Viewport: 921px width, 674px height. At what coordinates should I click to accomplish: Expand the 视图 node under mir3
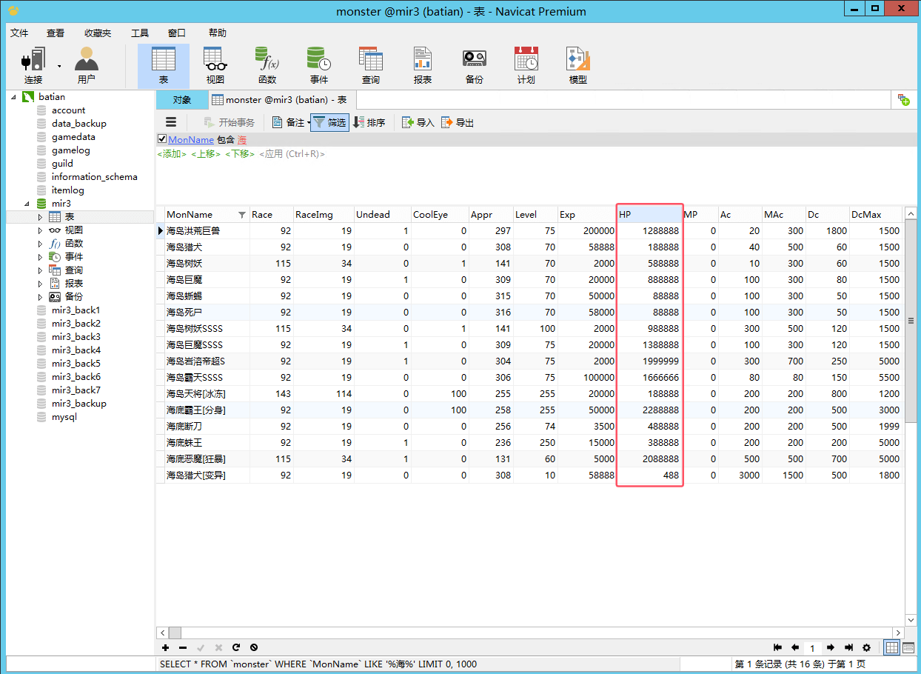tap(41, 230)
